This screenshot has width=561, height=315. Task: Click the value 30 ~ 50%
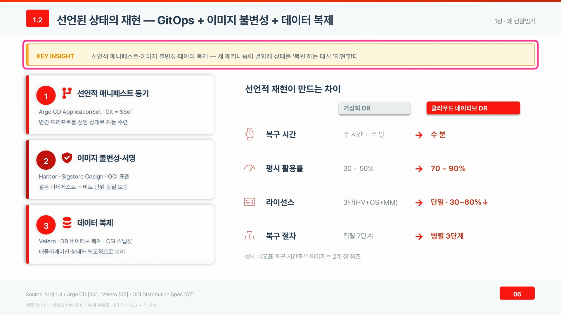pos(359,168)
